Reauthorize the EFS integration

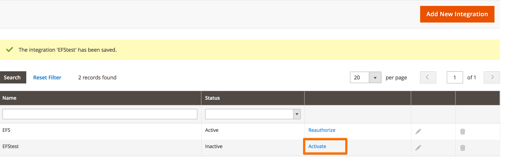[x=322, y=130]
